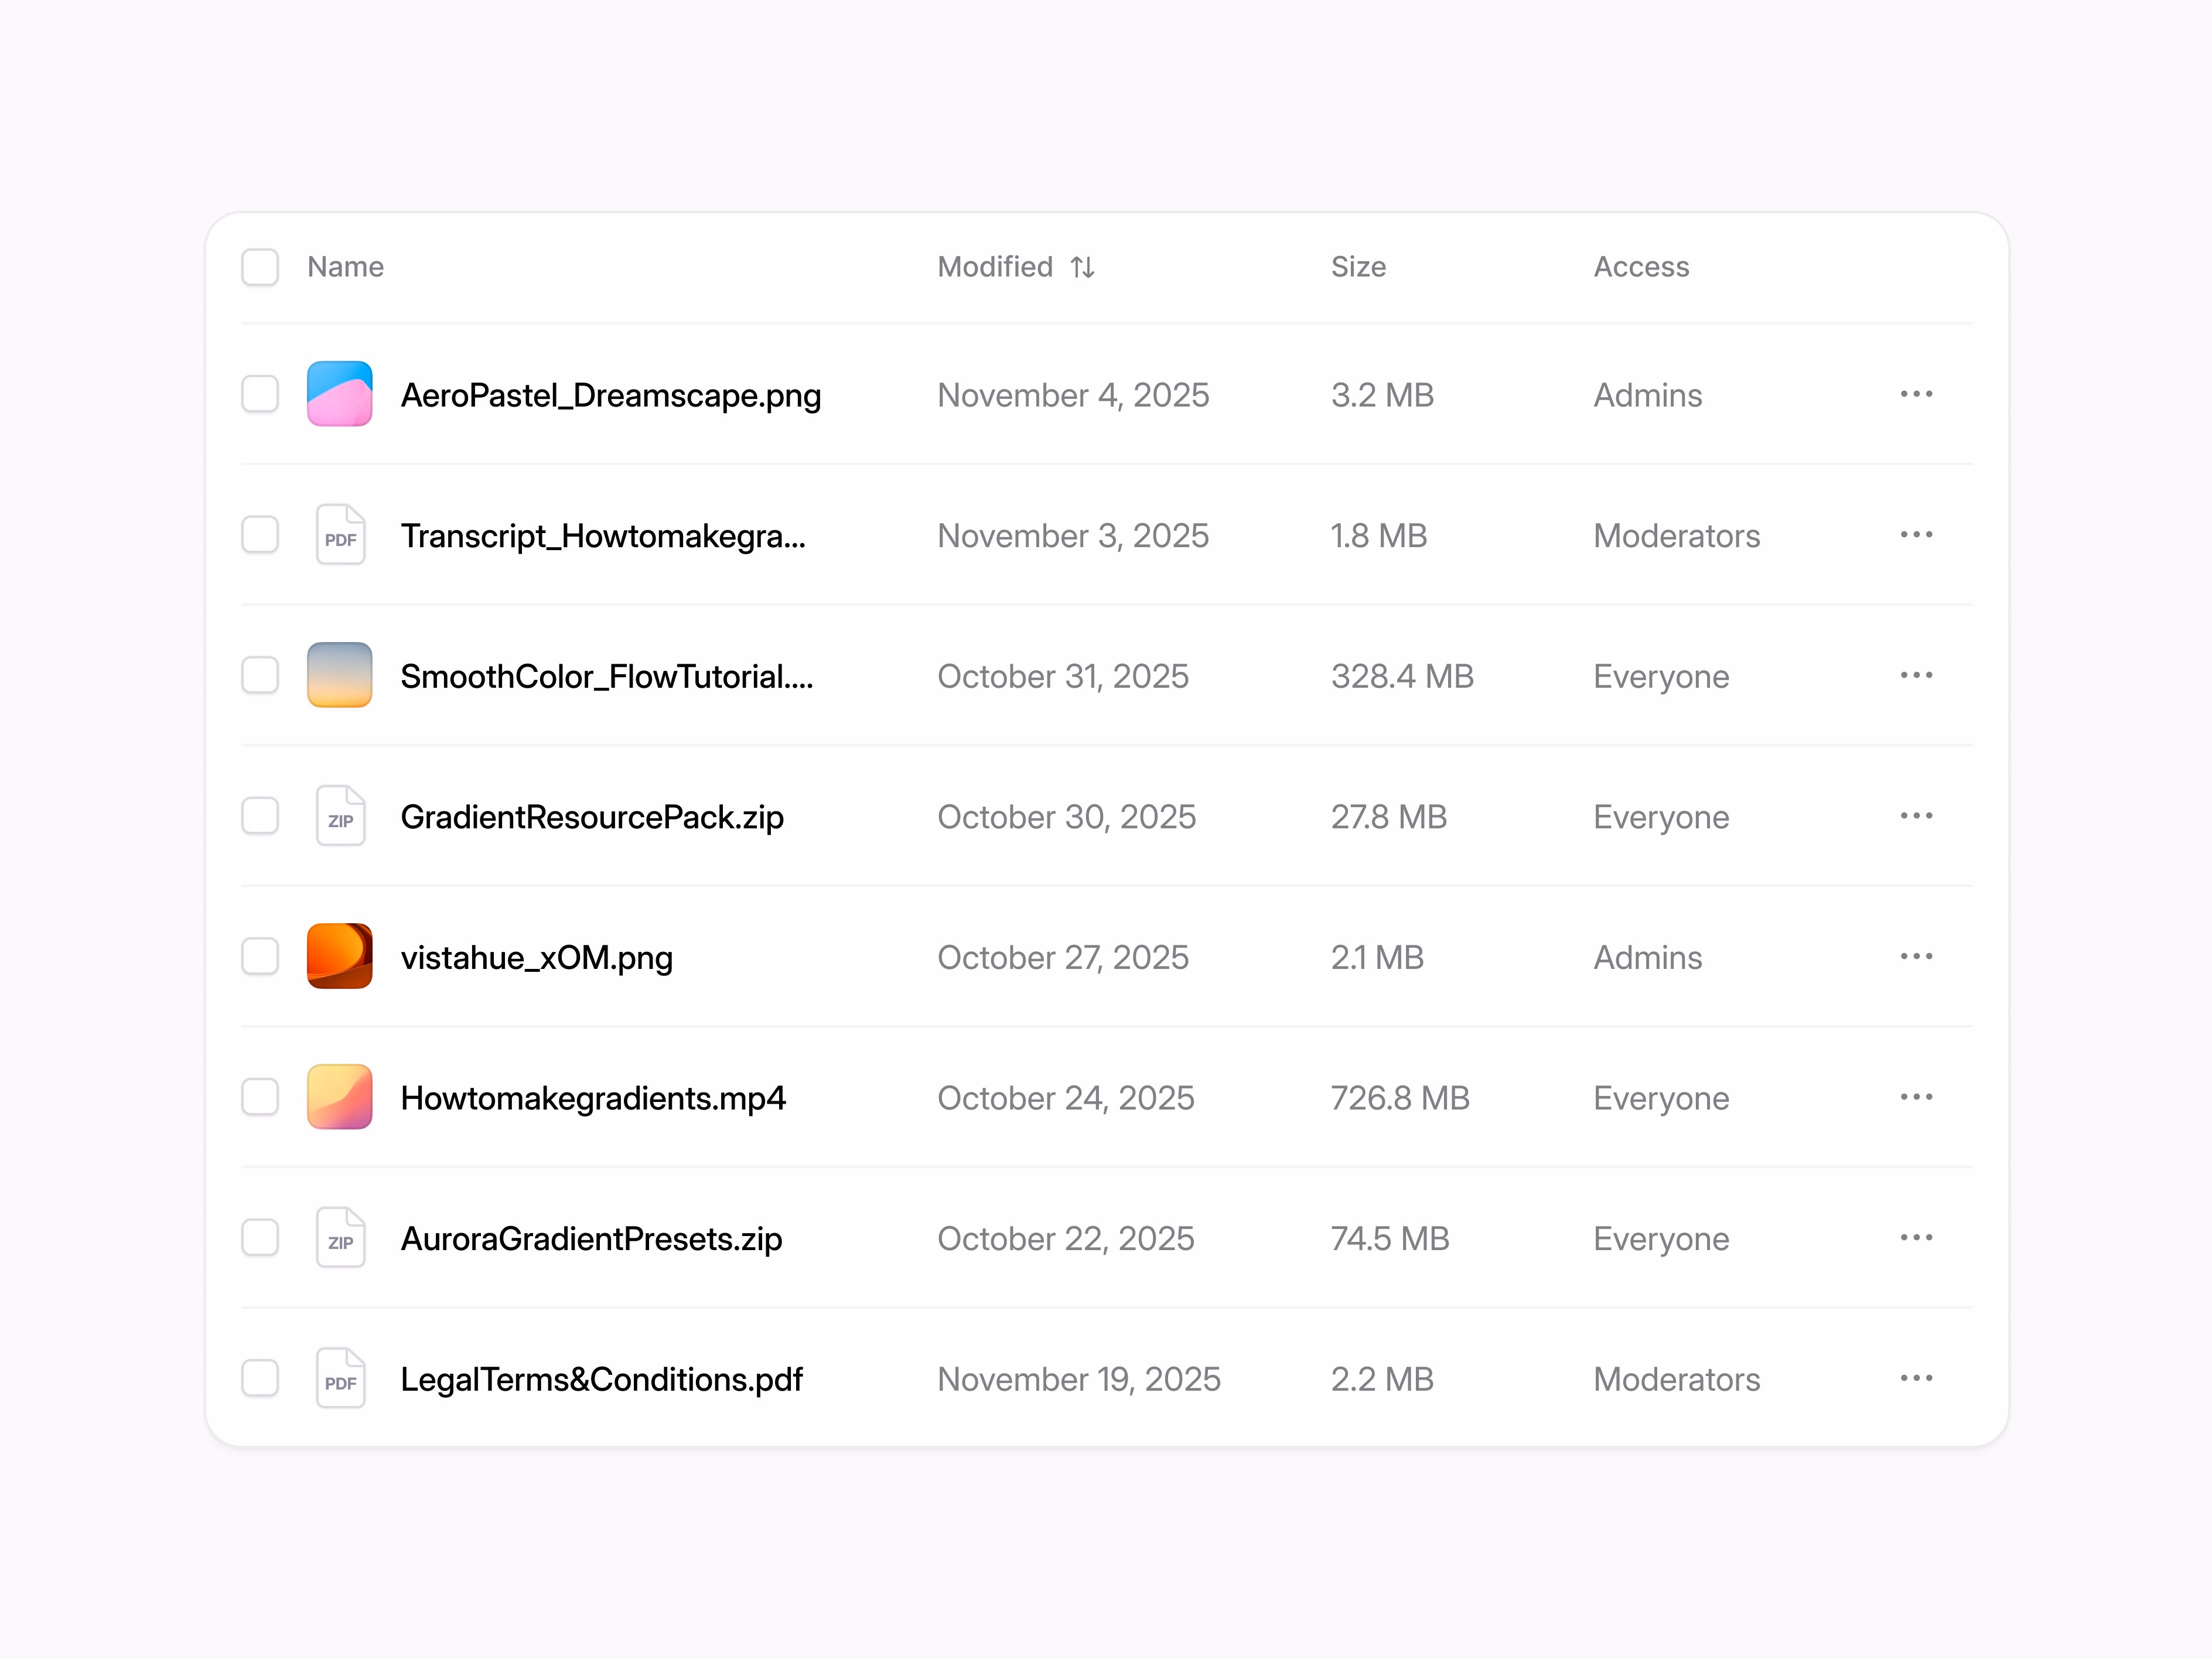Check the box for AeroPastel_Dreamscape.png
Image resolution: width=2212 pixels, height=1659 pixels.
click(x=260, y=394)
